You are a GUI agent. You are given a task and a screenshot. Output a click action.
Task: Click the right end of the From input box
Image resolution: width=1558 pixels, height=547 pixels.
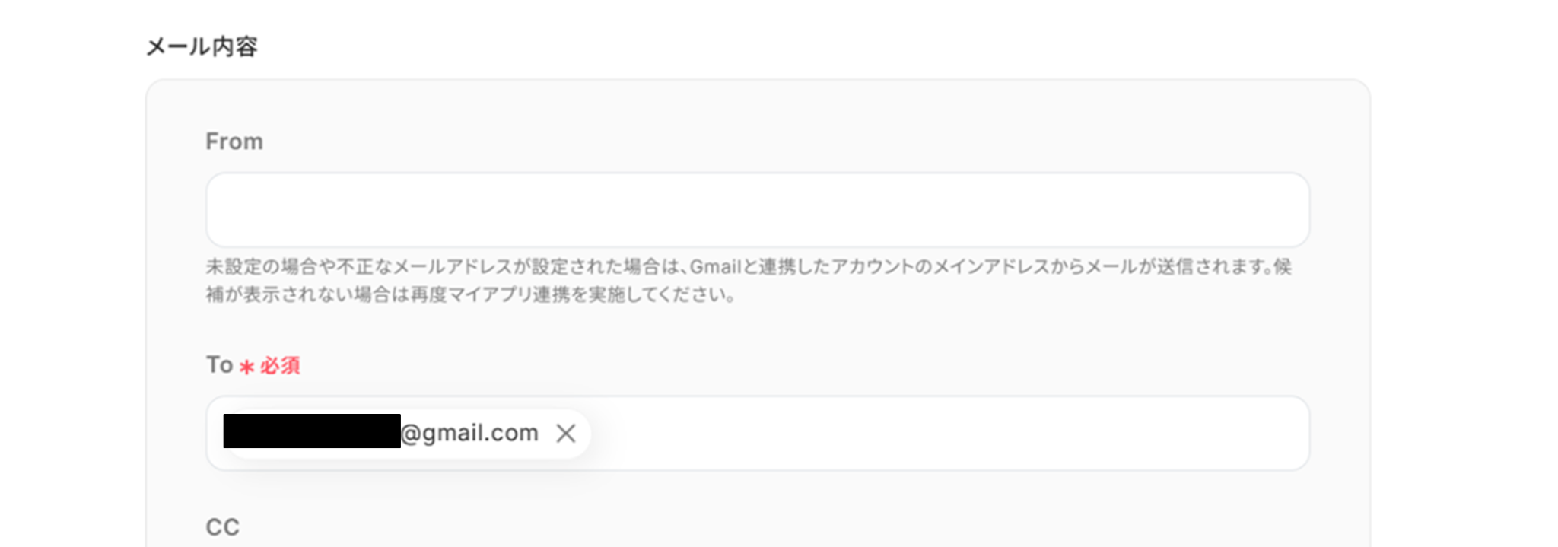point(1286,209)
